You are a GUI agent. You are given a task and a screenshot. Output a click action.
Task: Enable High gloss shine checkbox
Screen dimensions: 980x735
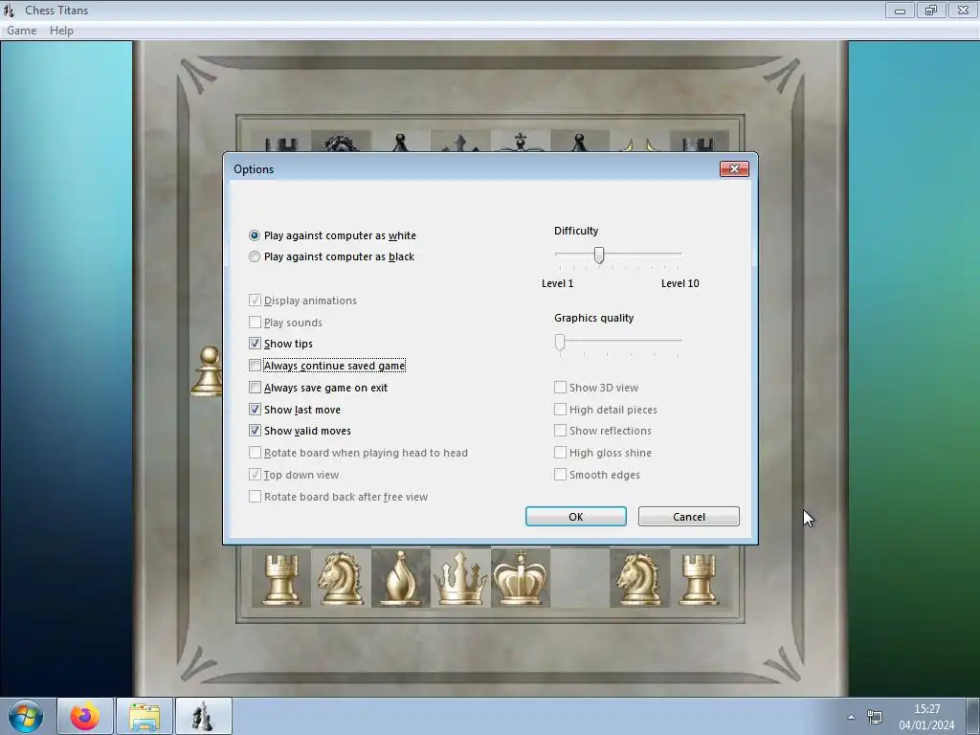(x=560, y=453)
